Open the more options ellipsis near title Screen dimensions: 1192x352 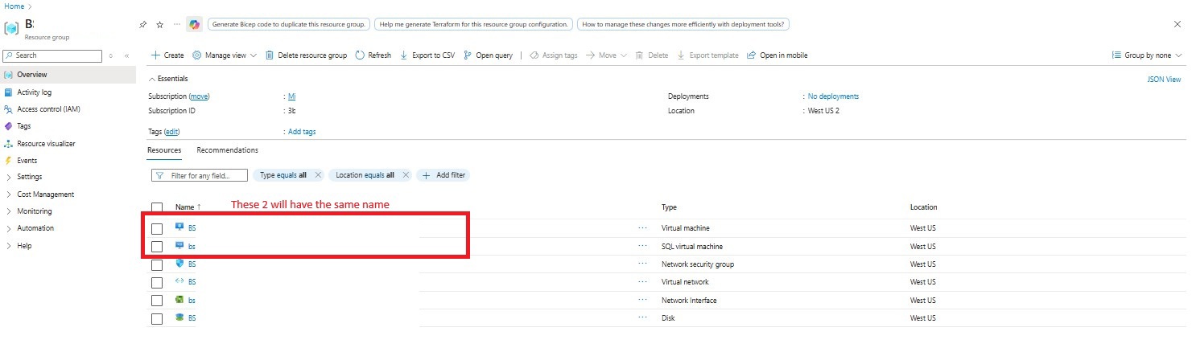[176, 25]
